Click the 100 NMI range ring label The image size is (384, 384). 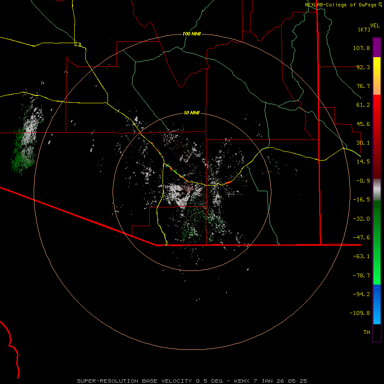point(192,34)
